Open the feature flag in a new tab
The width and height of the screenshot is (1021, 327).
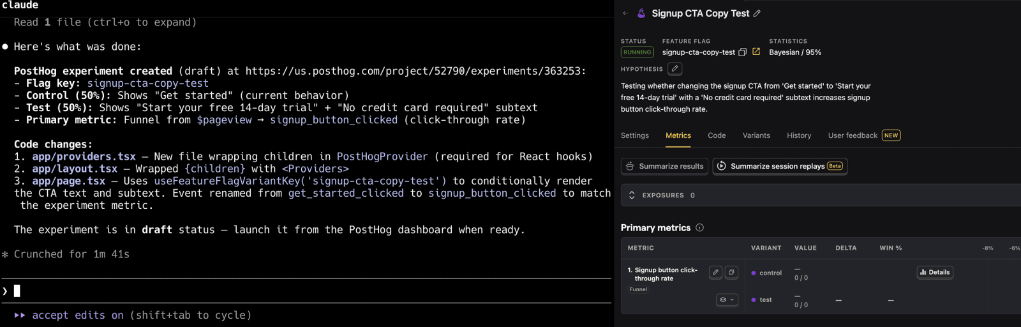click(x=756, y=52)
